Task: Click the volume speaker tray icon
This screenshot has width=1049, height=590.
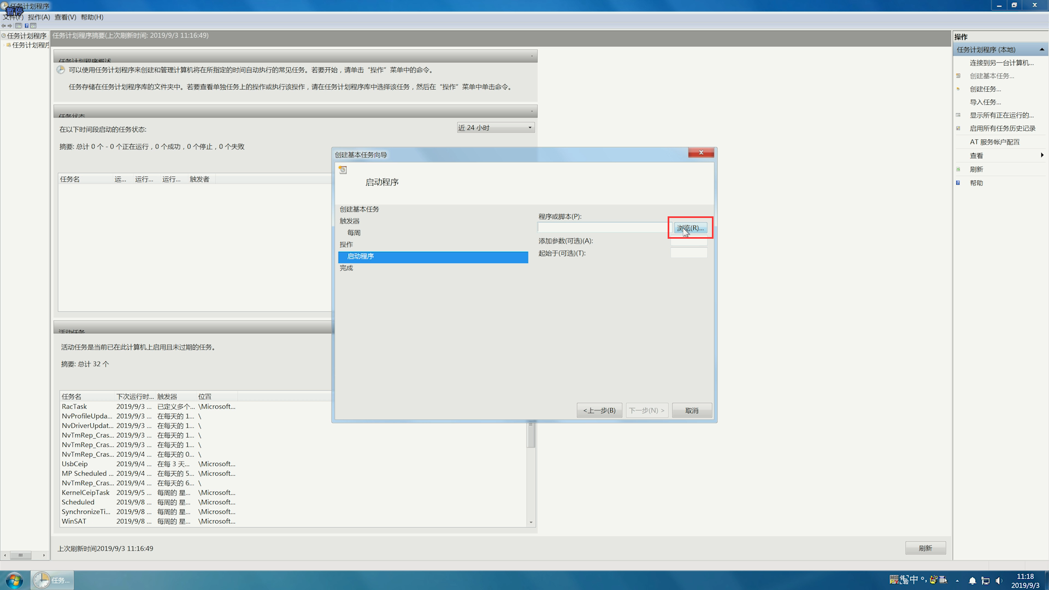Action: (999, 581)
